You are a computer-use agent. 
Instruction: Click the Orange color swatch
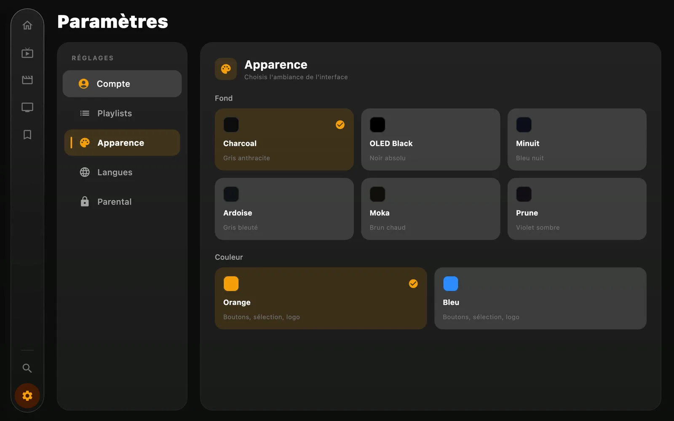[x=231, y=284]
